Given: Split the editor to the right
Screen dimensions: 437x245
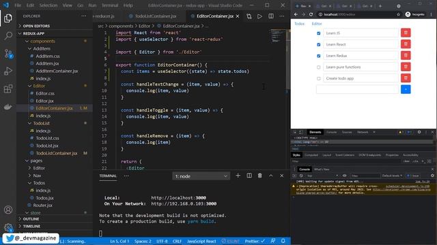Looking at the screenshot, I should (271, 16).
